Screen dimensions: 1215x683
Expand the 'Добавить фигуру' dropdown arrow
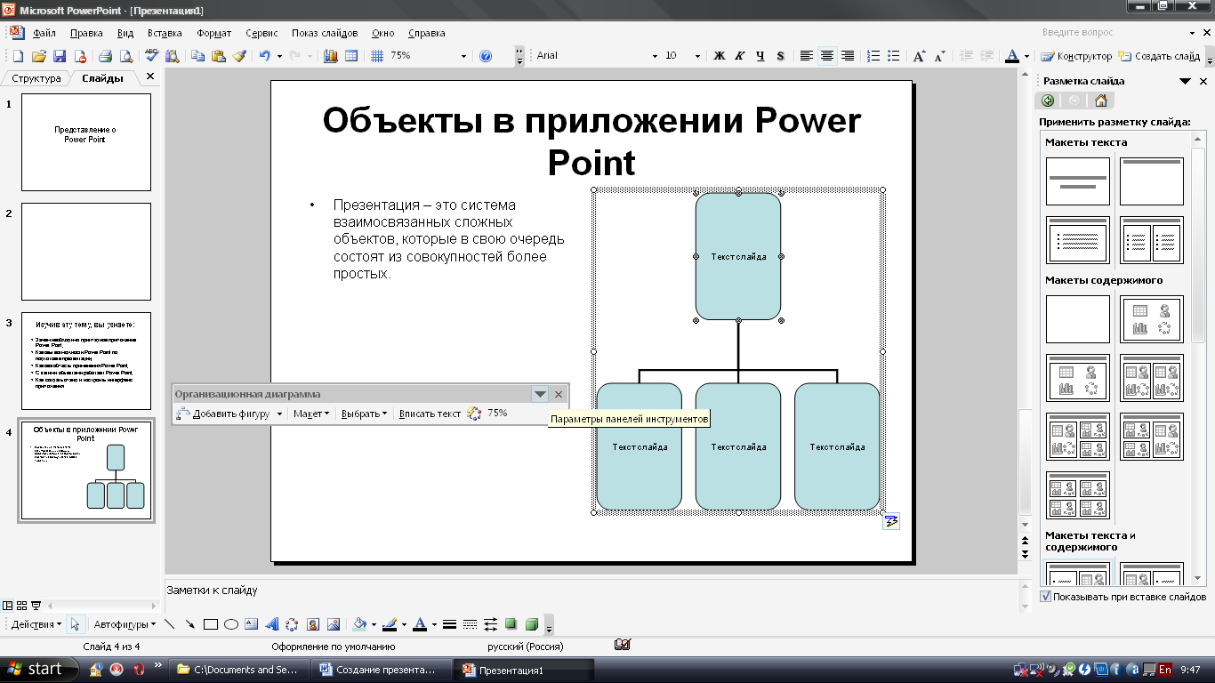tap(279, 414)
